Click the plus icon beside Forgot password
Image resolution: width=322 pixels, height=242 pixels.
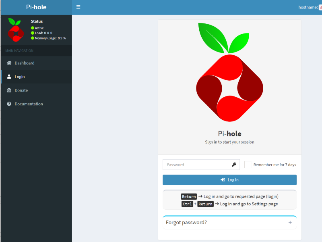[290, 222]
